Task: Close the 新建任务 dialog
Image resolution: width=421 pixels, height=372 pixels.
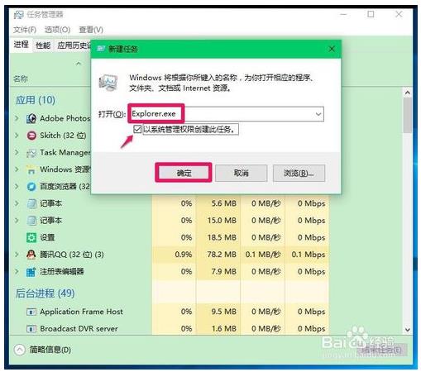Action: [x=332, y=49]
